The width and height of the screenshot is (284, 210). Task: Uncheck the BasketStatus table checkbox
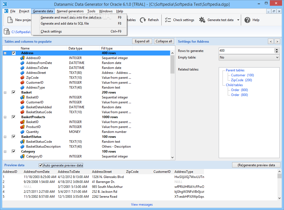(14, 136)
